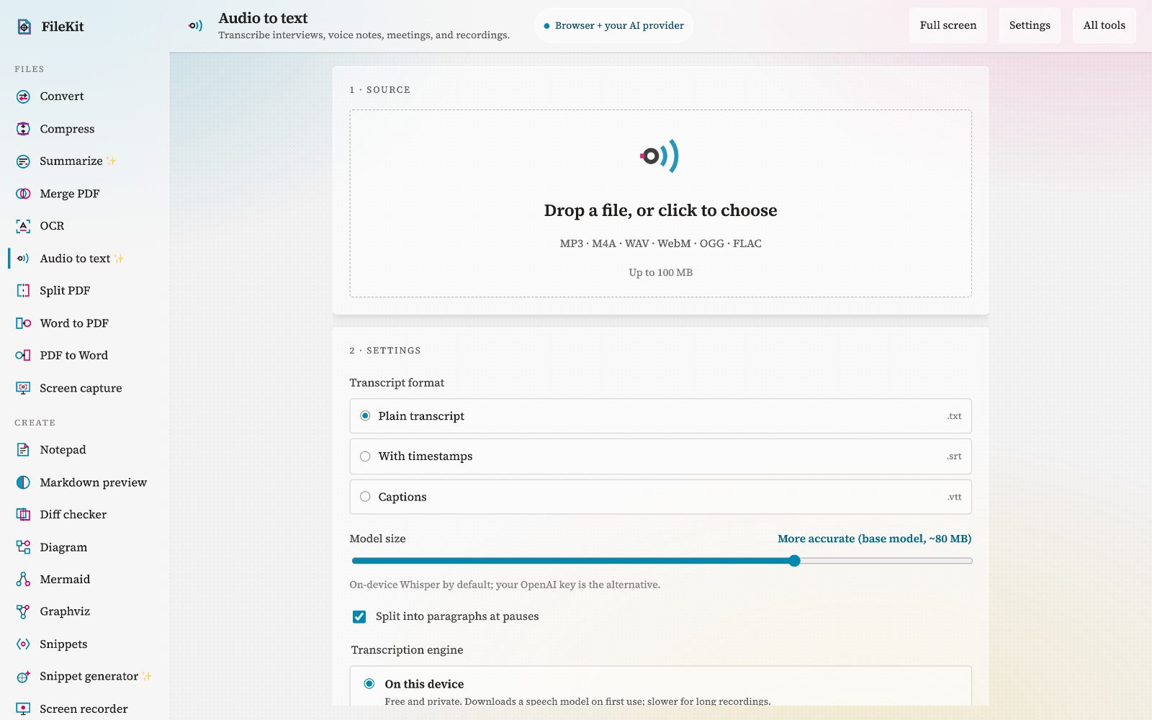Click the audio waves icon in drop zone

pos(660,156)
